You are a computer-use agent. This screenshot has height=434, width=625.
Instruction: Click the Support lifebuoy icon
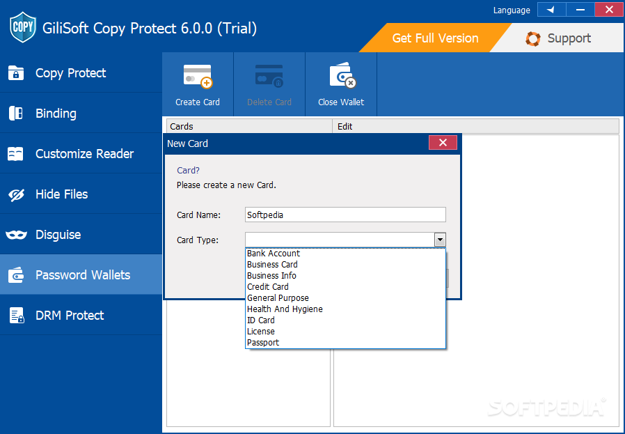click(533, 39)
